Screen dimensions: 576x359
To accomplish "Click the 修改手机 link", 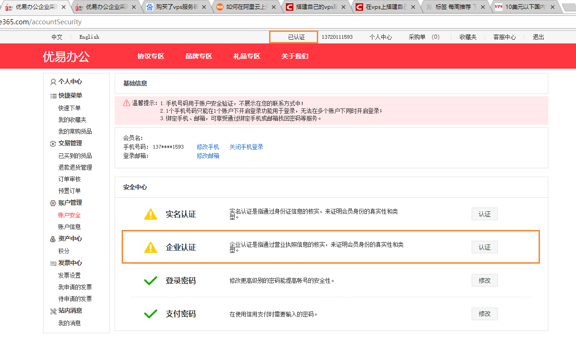I will (208, 147).
